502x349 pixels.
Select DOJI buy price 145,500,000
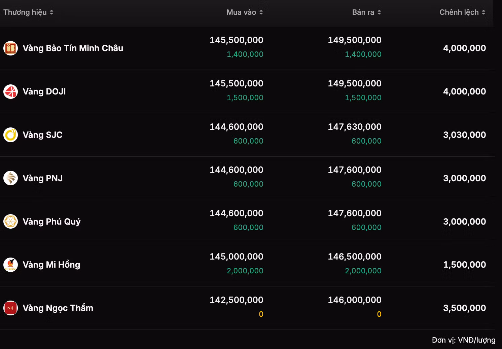(237, 83)
